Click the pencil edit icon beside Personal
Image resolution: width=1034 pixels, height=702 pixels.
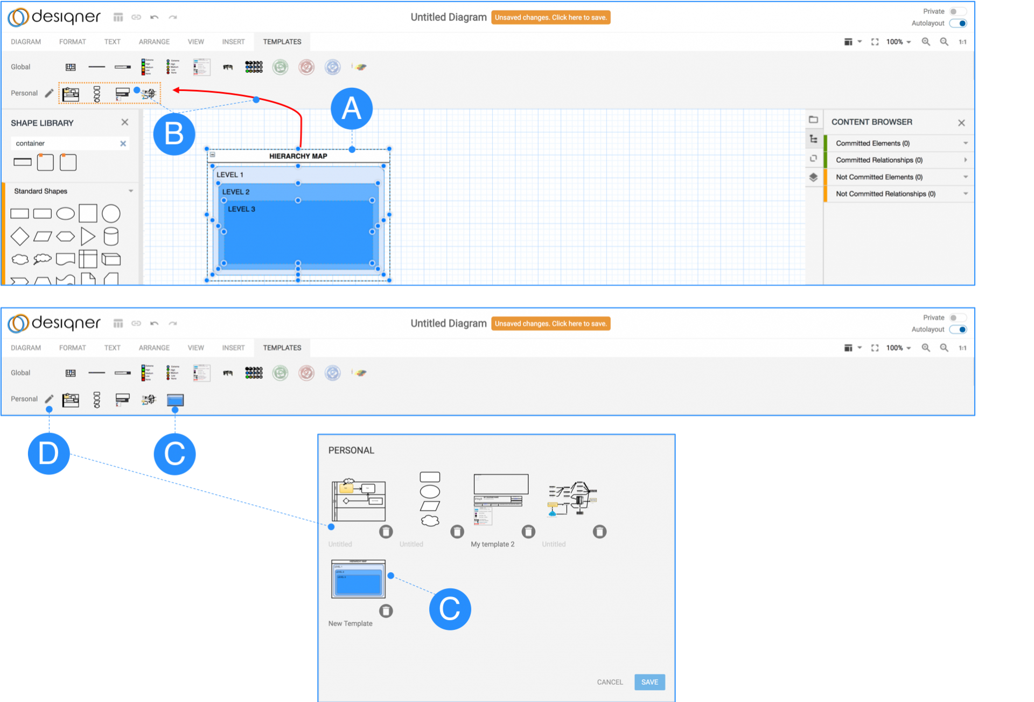pos(49,93)
